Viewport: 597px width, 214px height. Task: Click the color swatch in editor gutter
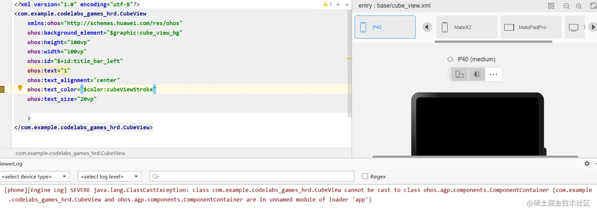click(2, 89)
